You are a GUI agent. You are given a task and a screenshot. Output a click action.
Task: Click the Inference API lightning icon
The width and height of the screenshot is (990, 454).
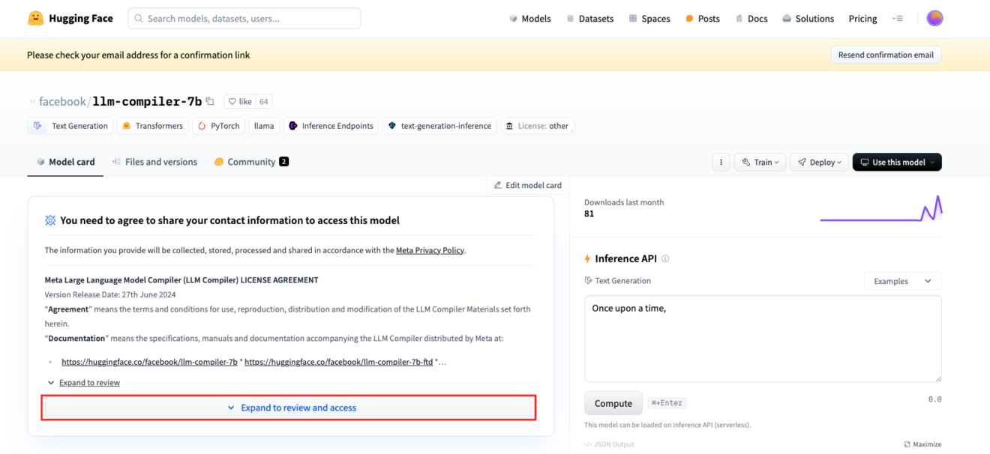tap(588, 258)
